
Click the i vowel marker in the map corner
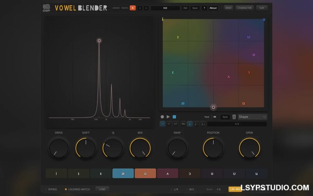(x=162, y=19)
